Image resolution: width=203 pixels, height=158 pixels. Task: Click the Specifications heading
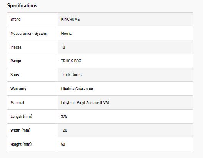point(22,5)
